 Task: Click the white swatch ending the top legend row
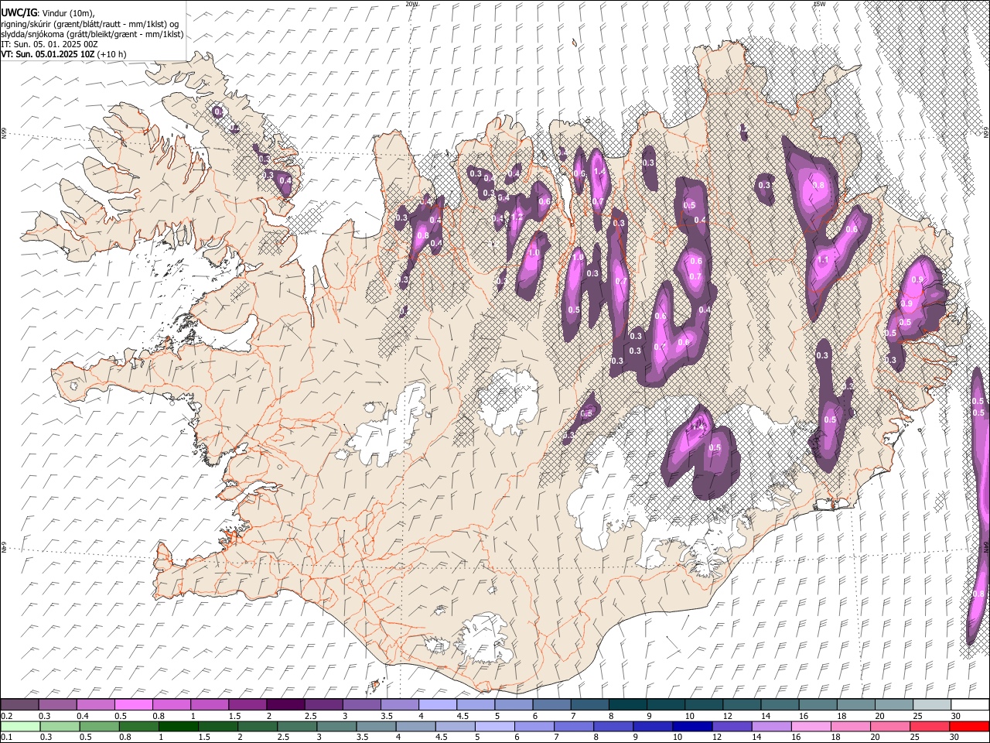point(968,704)
